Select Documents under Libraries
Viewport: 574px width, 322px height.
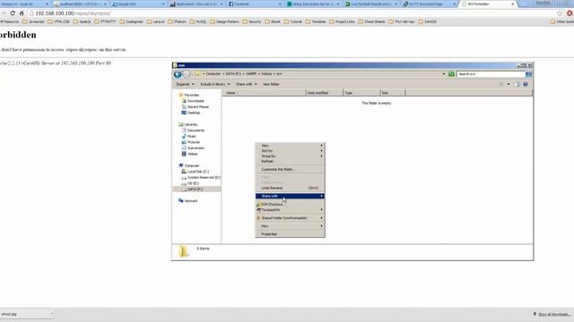point(193,131)
